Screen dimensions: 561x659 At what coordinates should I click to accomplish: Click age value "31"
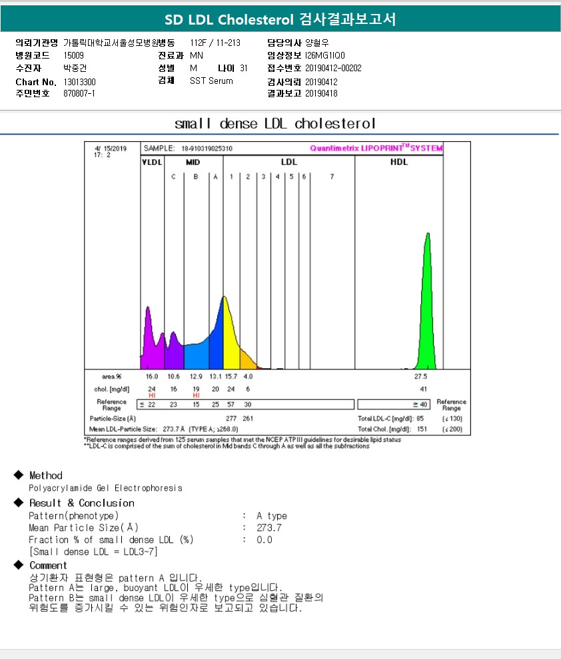point(244,68)
